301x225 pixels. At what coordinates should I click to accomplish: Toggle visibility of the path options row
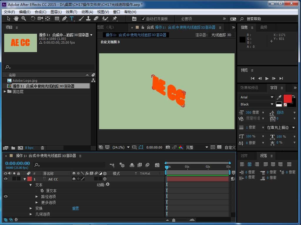[x=6, y=197]
